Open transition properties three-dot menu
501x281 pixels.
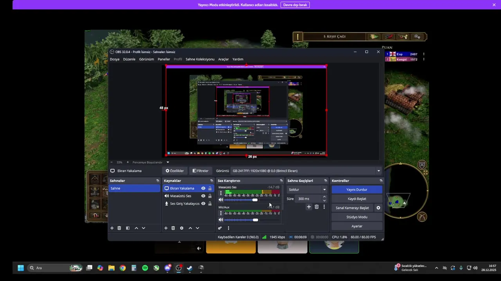[x=324, y=207]
